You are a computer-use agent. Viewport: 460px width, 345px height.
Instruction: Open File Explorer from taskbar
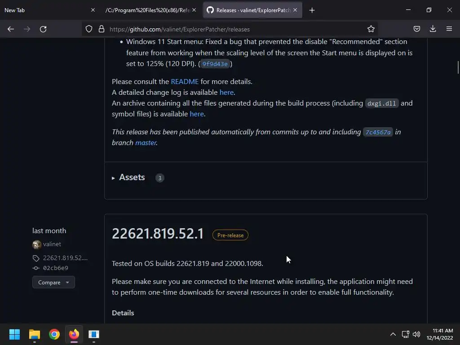[x=34, y=334]
